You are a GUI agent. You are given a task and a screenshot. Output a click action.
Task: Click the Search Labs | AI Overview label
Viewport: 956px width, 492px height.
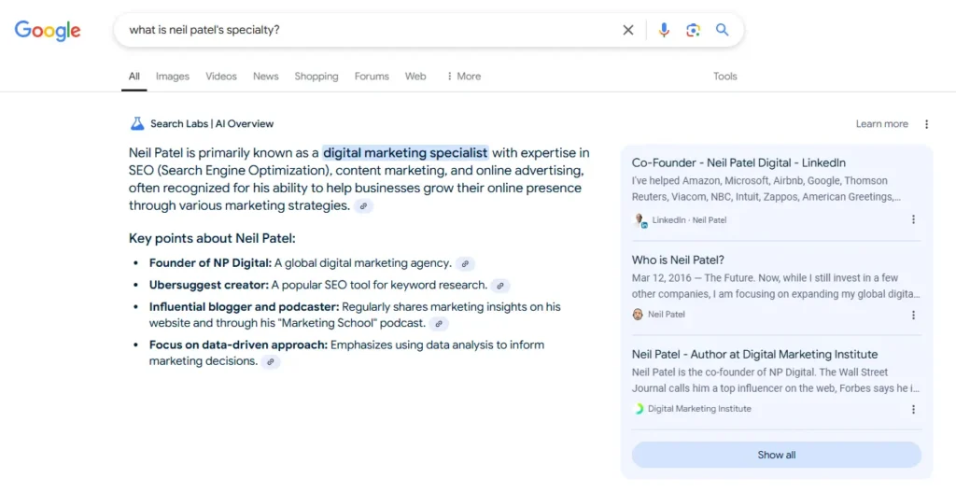point(212,124)
